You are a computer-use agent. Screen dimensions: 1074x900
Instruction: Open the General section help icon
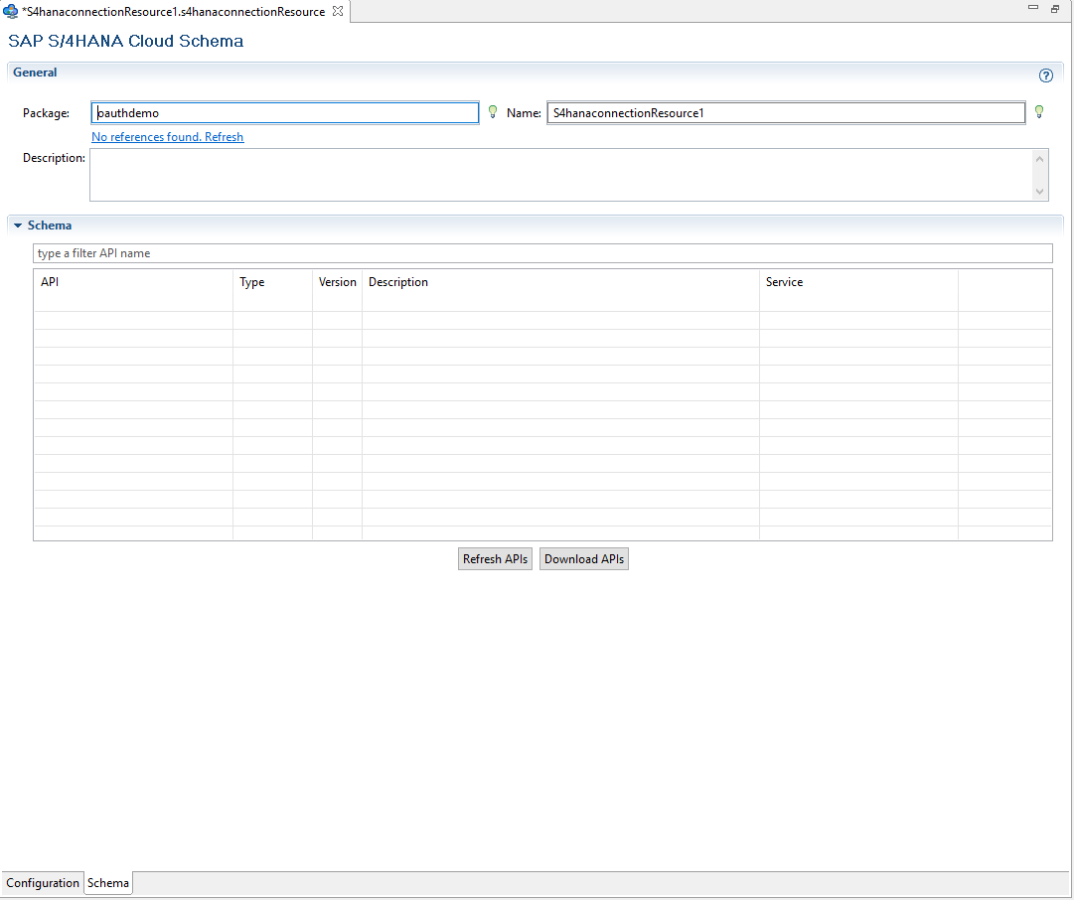[1045, 75]
